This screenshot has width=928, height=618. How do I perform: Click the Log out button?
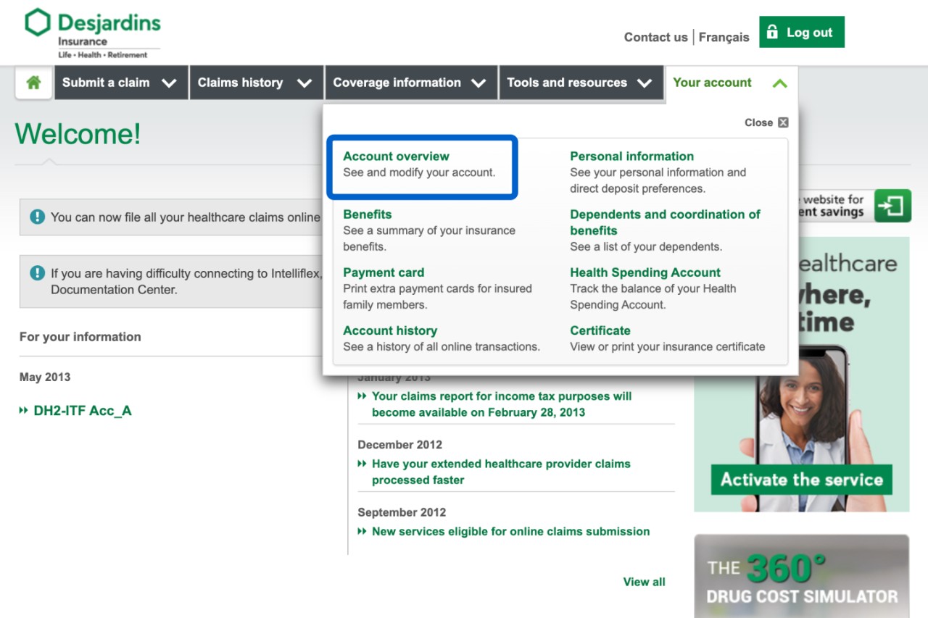click(x=801, y=33)
